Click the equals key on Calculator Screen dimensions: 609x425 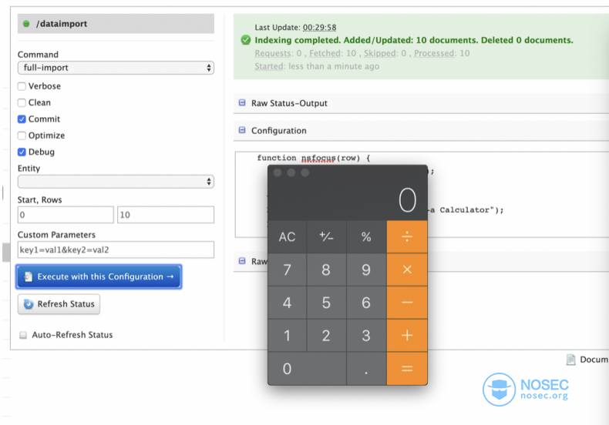click(x=407, y=368)
